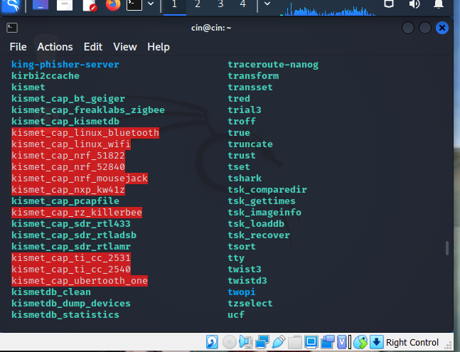Viewport: 460px width, 352px height.
Task: Click the VirtualBox mouse integration icon
Action: click(360, 342)
